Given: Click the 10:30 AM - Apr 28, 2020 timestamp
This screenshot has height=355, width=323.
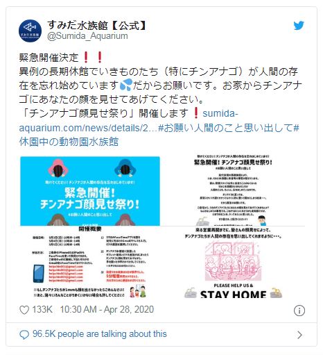Looking at the screenshot, I should [x=107, y=310].
